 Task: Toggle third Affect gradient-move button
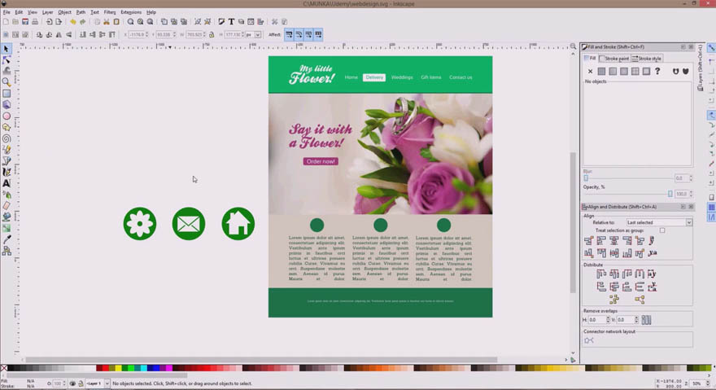pyautogui.click(x=308, y=35)
